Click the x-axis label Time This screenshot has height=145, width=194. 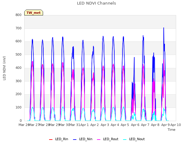click(171, 130)
